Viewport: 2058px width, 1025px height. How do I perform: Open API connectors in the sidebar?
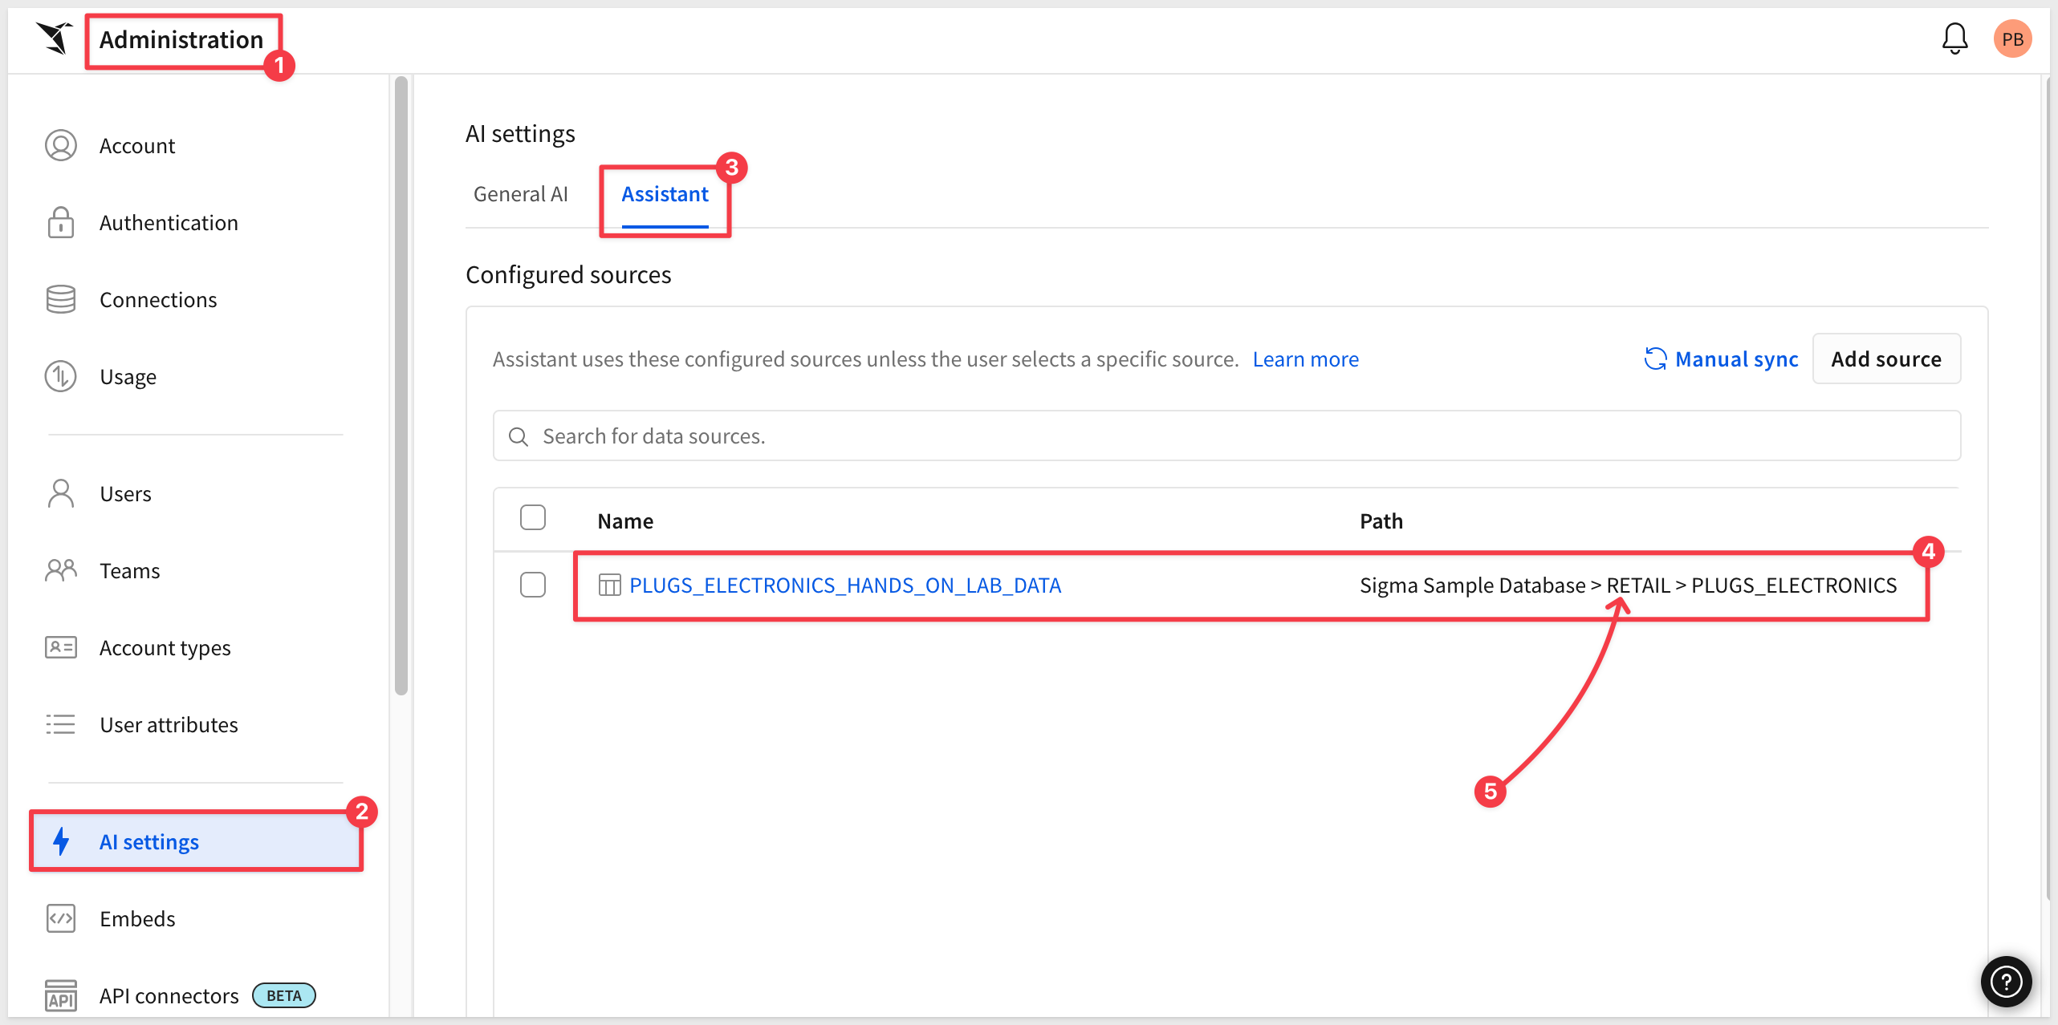[169, 995]
